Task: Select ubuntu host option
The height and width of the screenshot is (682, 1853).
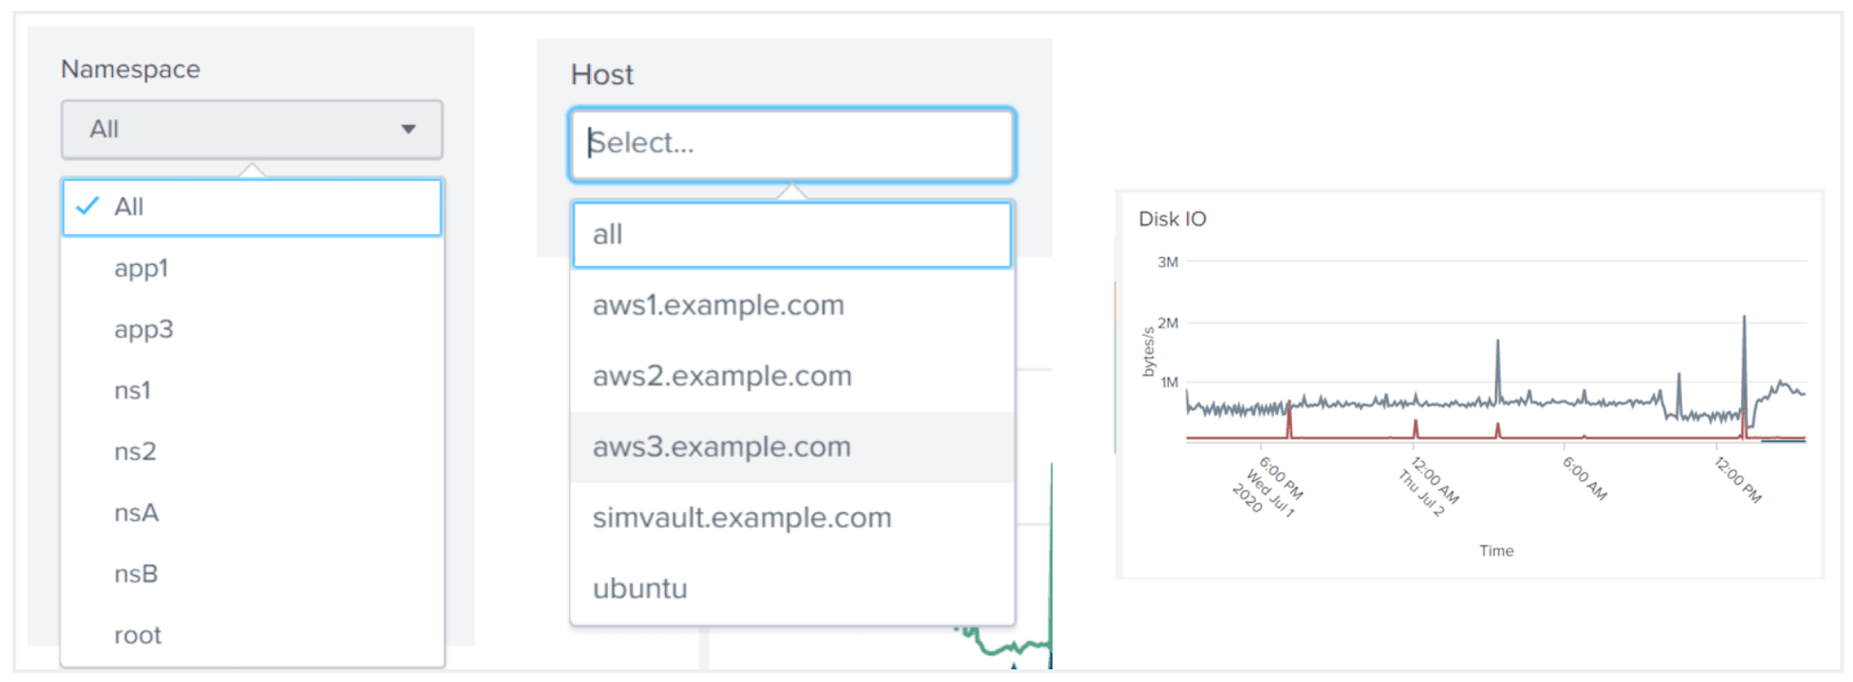Action: pos(640,589)
